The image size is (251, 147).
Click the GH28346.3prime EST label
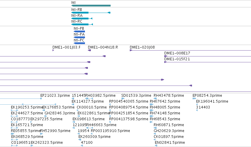[60, 113]
